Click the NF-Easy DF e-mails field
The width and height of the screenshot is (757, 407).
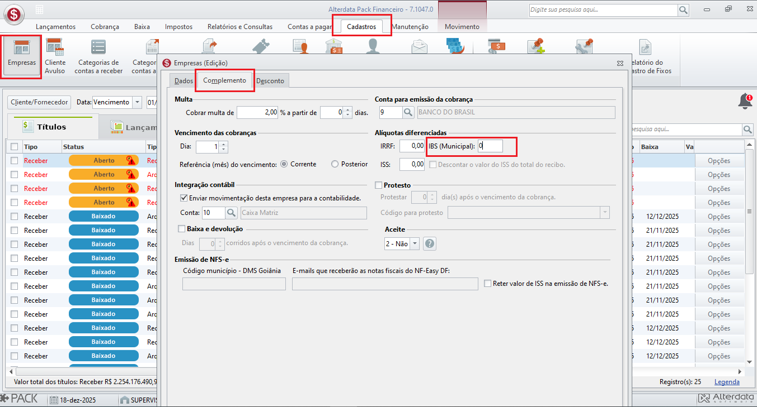[385, 284]
